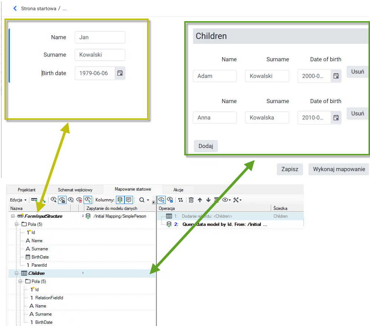The image size is (370, 326).
Task: Click the table icon of Dodanie rekordu operation
Action: (x=169, y=216)
